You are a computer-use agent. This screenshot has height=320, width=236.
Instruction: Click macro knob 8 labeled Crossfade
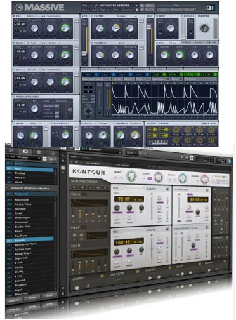tap(211, 140)
